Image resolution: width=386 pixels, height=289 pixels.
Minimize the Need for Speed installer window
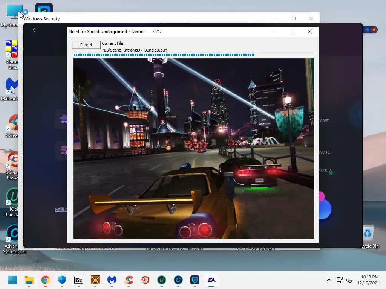pos(276,32)
